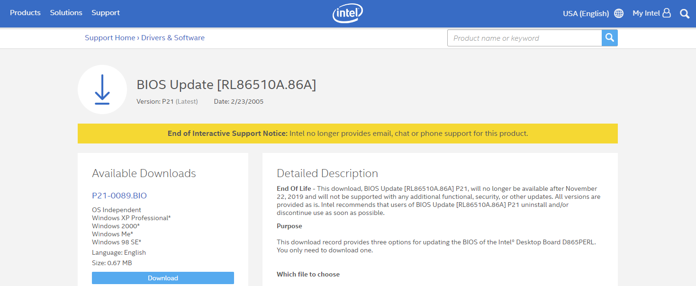This screenshot has height=286, width=696.
Task: Click the blue search submit button
Action: (610, 38)
